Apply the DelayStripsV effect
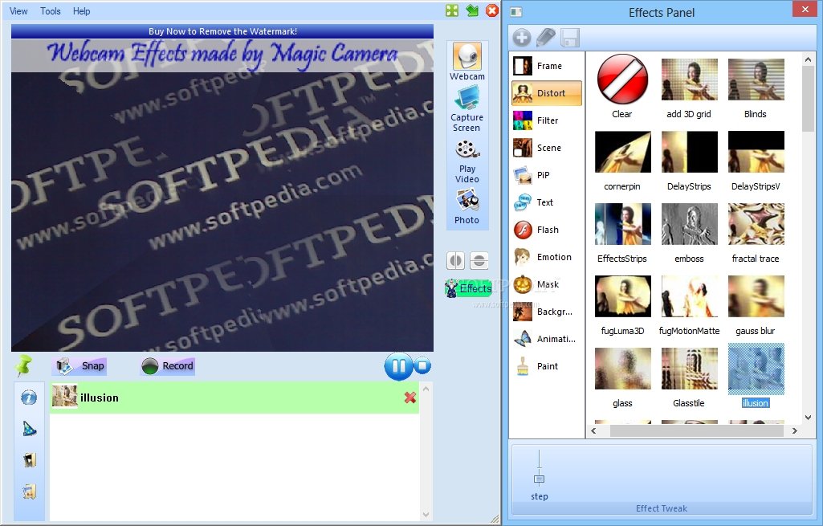The height and width of the screenshot is (526, 823). pos(756,152)
